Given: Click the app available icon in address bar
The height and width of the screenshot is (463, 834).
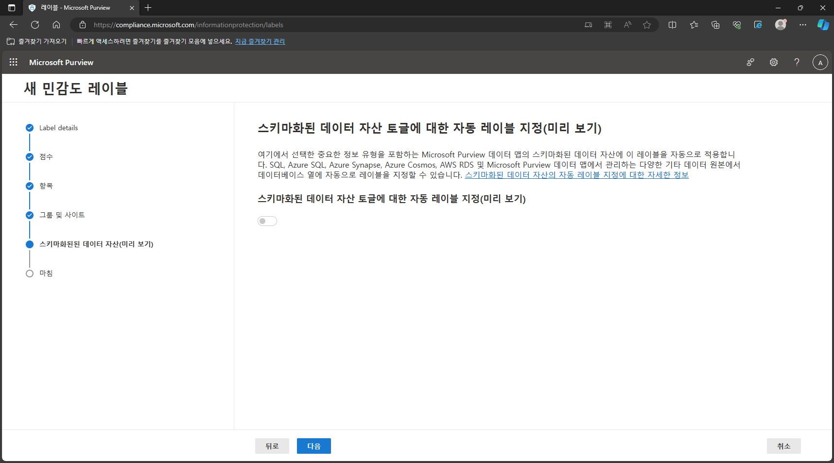Looking at the screenshot, I should click(589, 25).
